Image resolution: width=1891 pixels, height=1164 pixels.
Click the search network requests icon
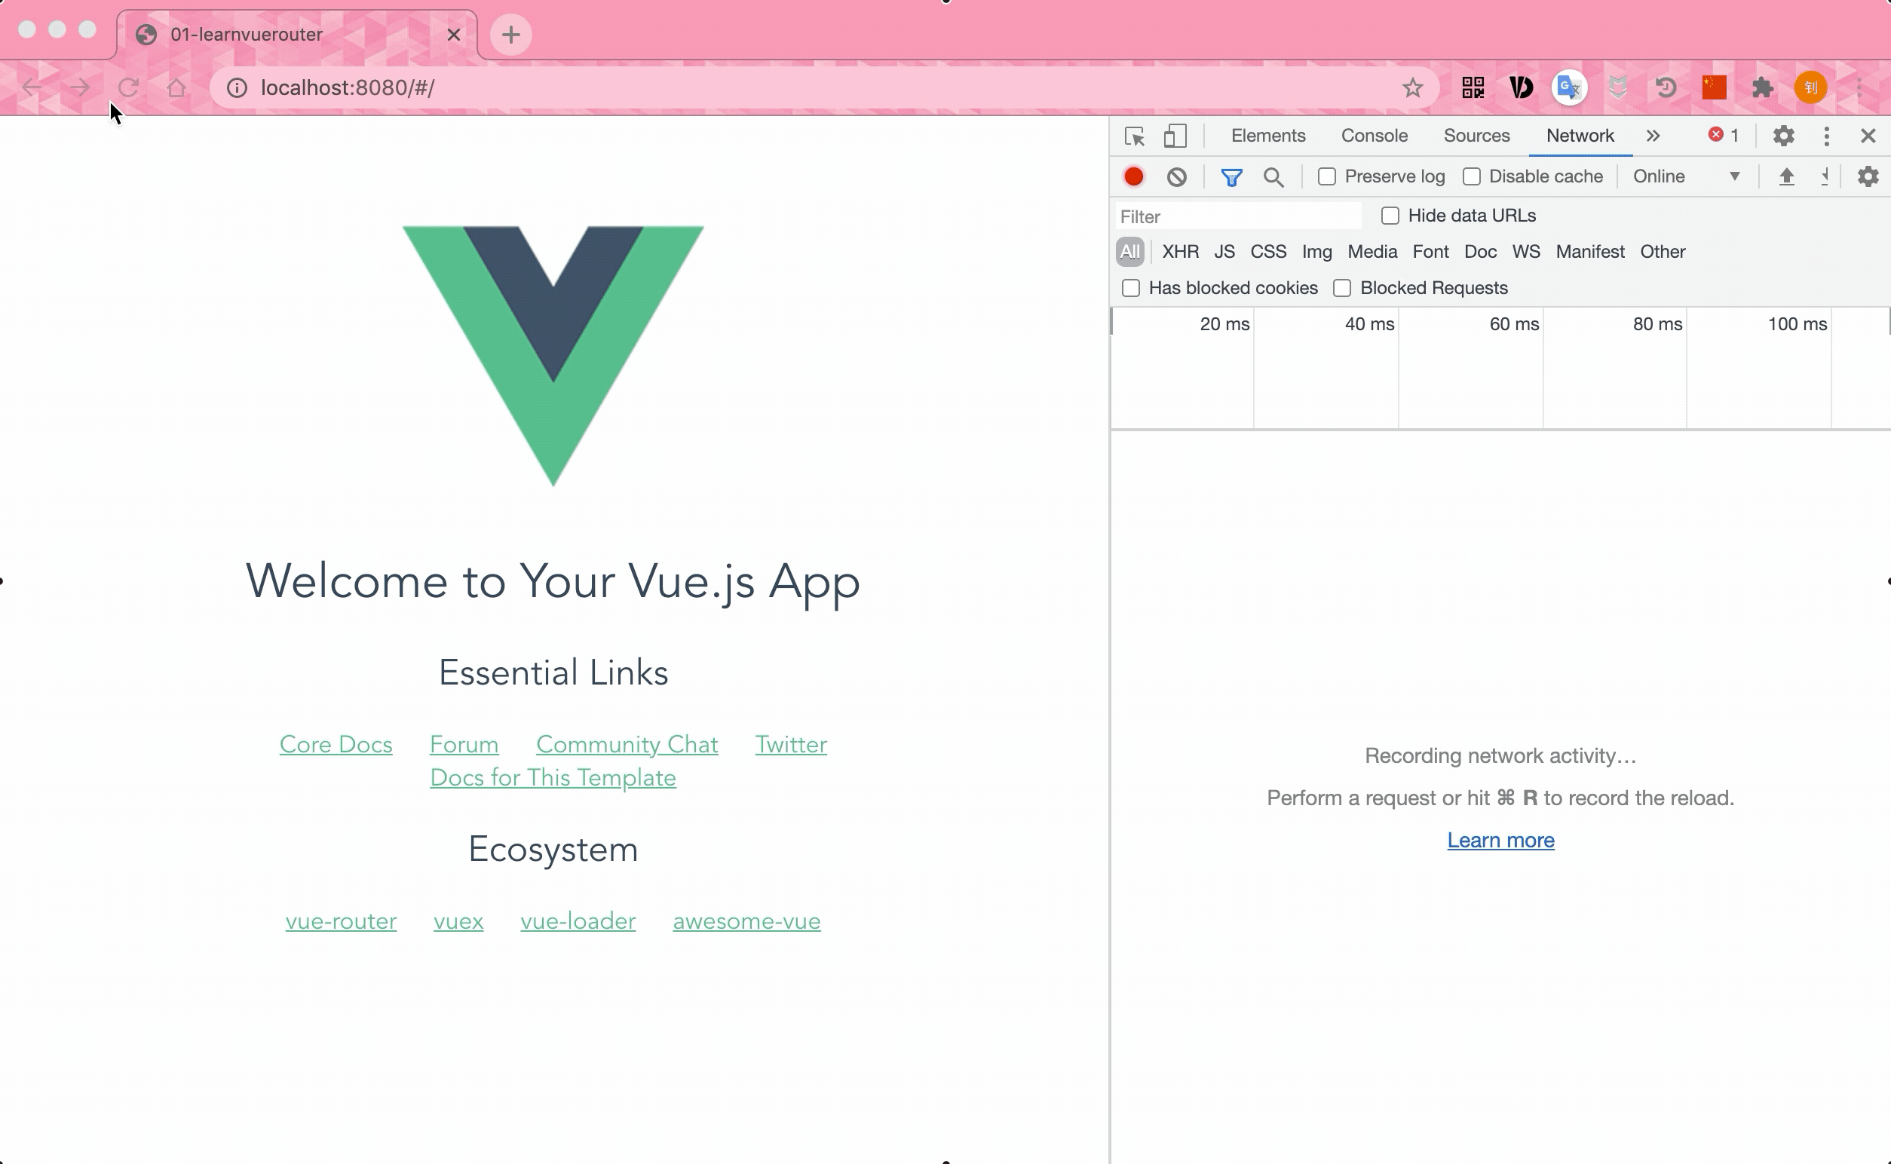pyautogui.click(x=1273, y=176)
